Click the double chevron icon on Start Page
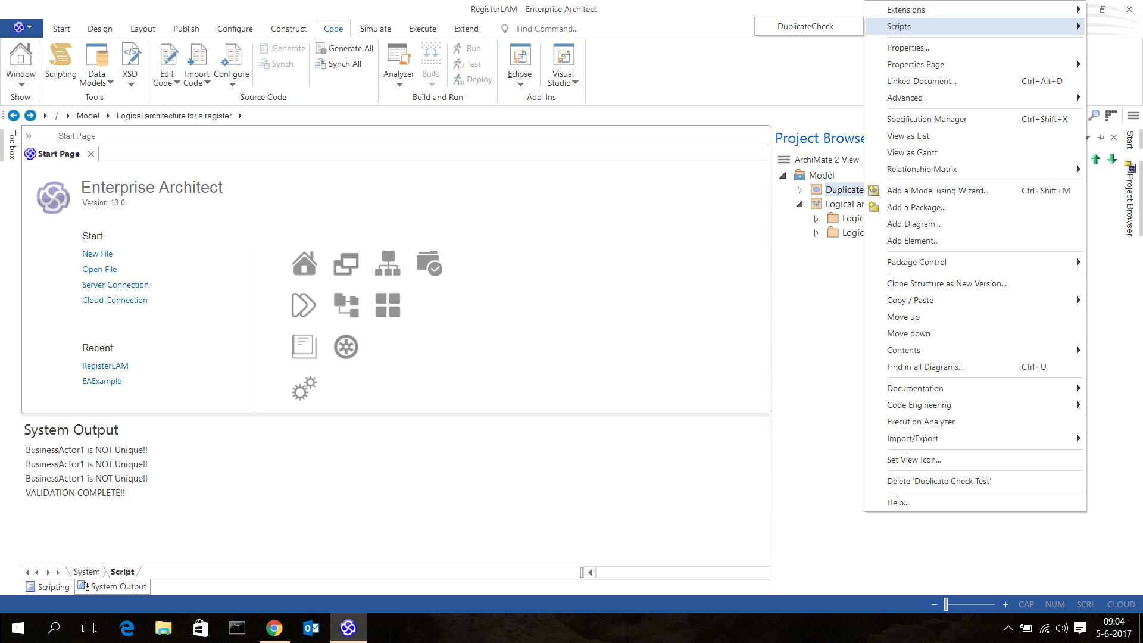The width and height of the screenshot is (1143, 643). point(304,305)
